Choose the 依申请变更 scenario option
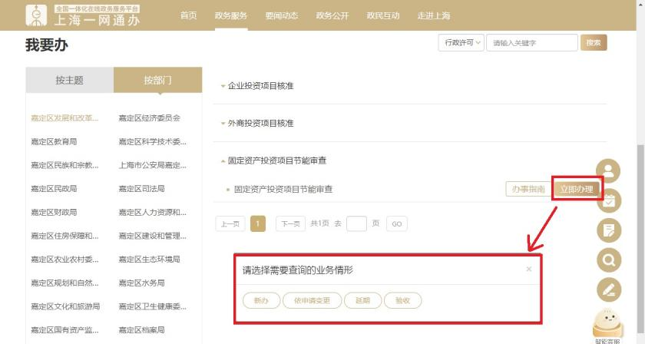Viewport: 645px width, 344px height. point(312,301)
